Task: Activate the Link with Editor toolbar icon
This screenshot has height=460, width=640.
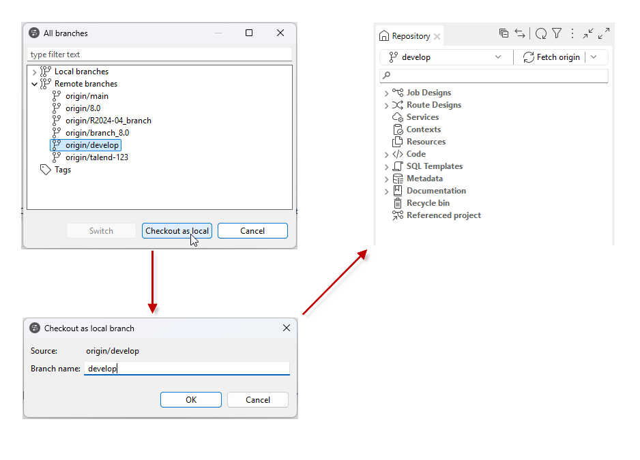Action: pos(520,33)
